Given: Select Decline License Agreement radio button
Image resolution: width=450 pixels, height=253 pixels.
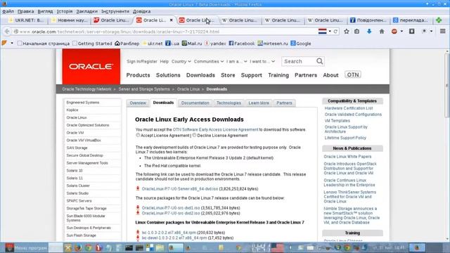Looking at the screenshot, I should tap(194, 135).
